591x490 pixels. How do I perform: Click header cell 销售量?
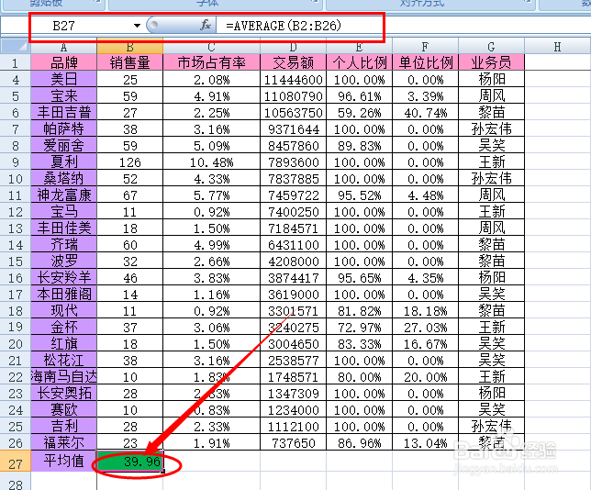point(130,62)
